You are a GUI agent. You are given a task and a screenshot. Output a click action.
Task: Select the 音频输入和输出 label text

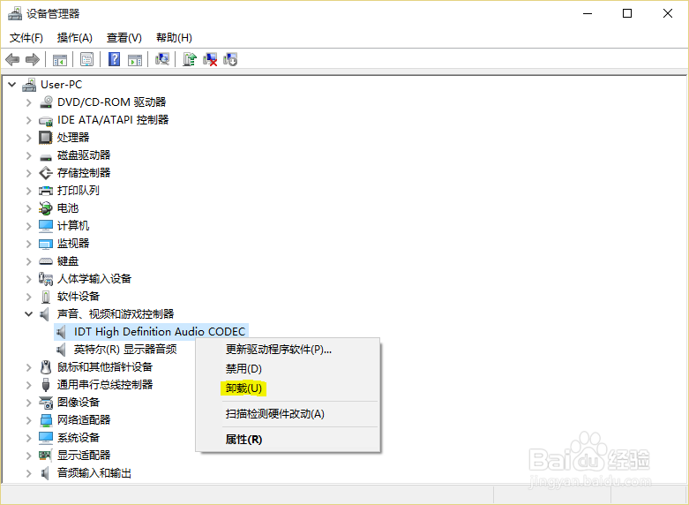coord(94,473)
